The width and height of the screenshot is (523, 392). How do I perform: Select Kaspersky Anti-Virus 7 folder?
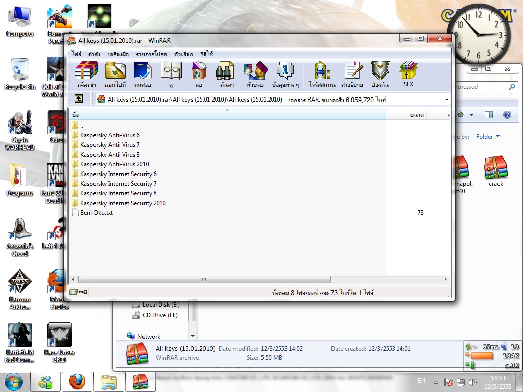105,144
